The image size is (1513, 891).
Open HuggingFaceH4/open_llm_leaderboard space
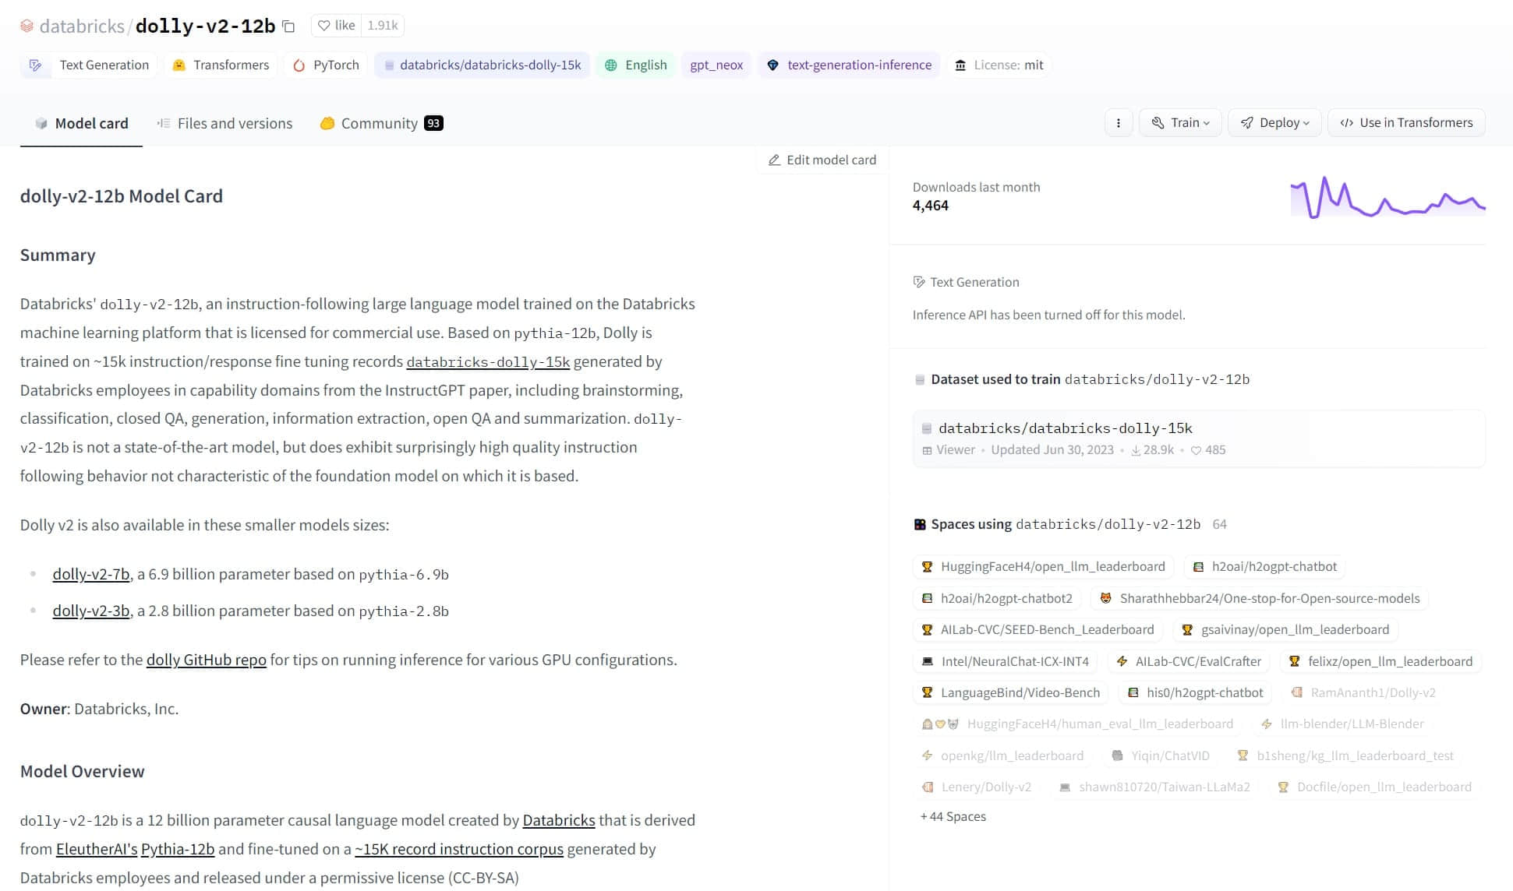[1043, 566]
